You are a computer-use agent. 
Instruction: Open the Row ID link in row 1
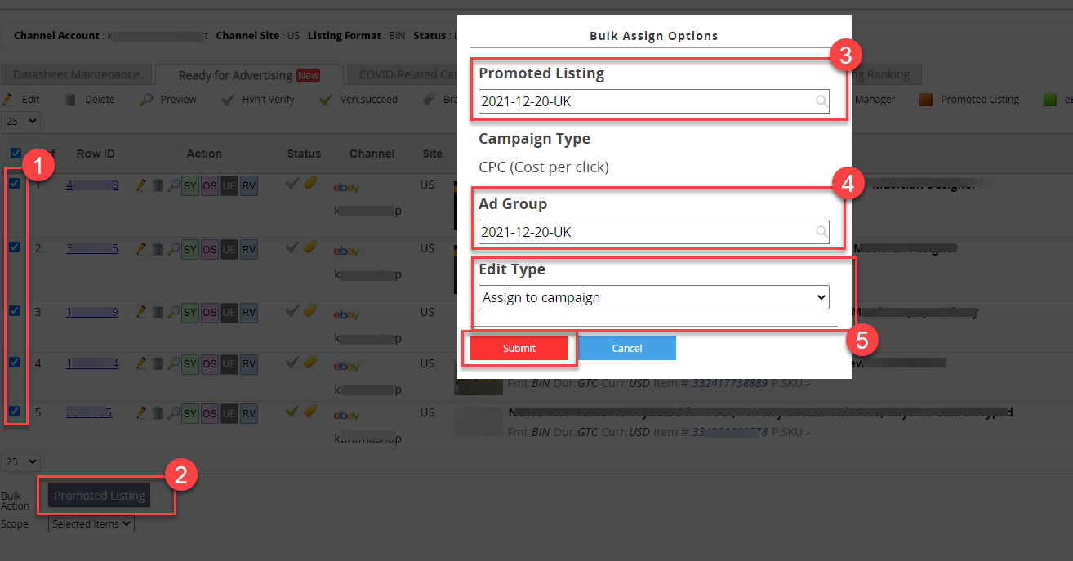pos(92,185)
